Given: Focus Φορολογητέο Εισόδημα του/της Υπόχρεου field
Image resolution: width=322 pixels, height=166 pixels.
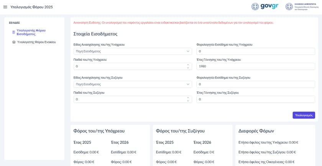Looking at the screenshot, I should [x=255, y=51].
